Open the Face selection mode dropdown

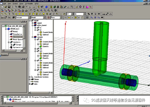coord(61,17)
